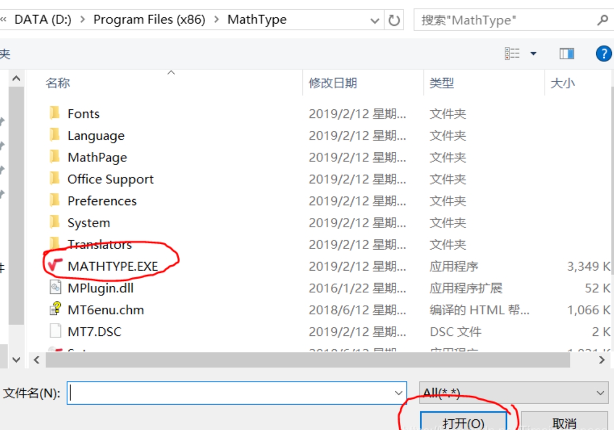Select the MPlugin.dll file name
The image size is (614, 430).
coord(100,288)
